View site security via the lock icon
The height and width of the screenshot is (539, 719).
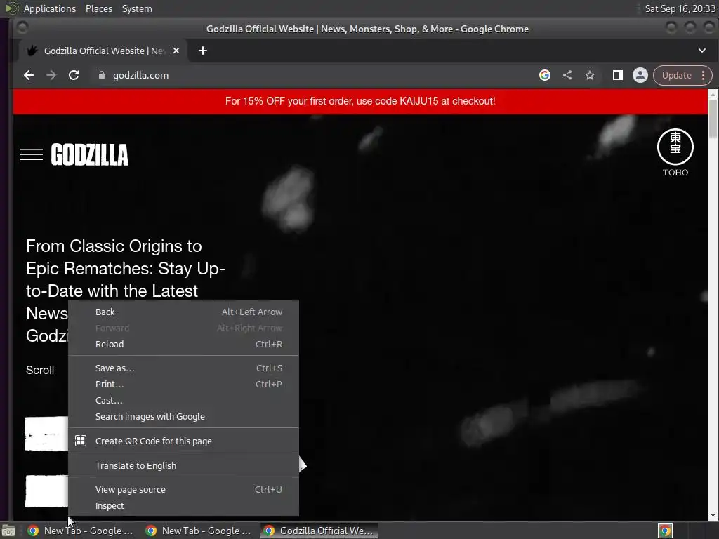click(102, 75)
